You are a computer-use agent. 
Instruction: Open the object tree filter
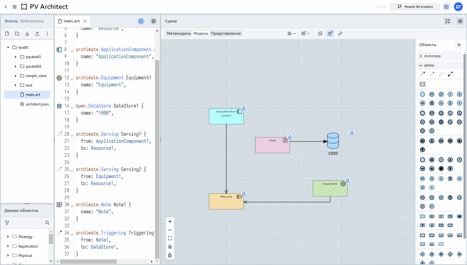coord(7,223)
